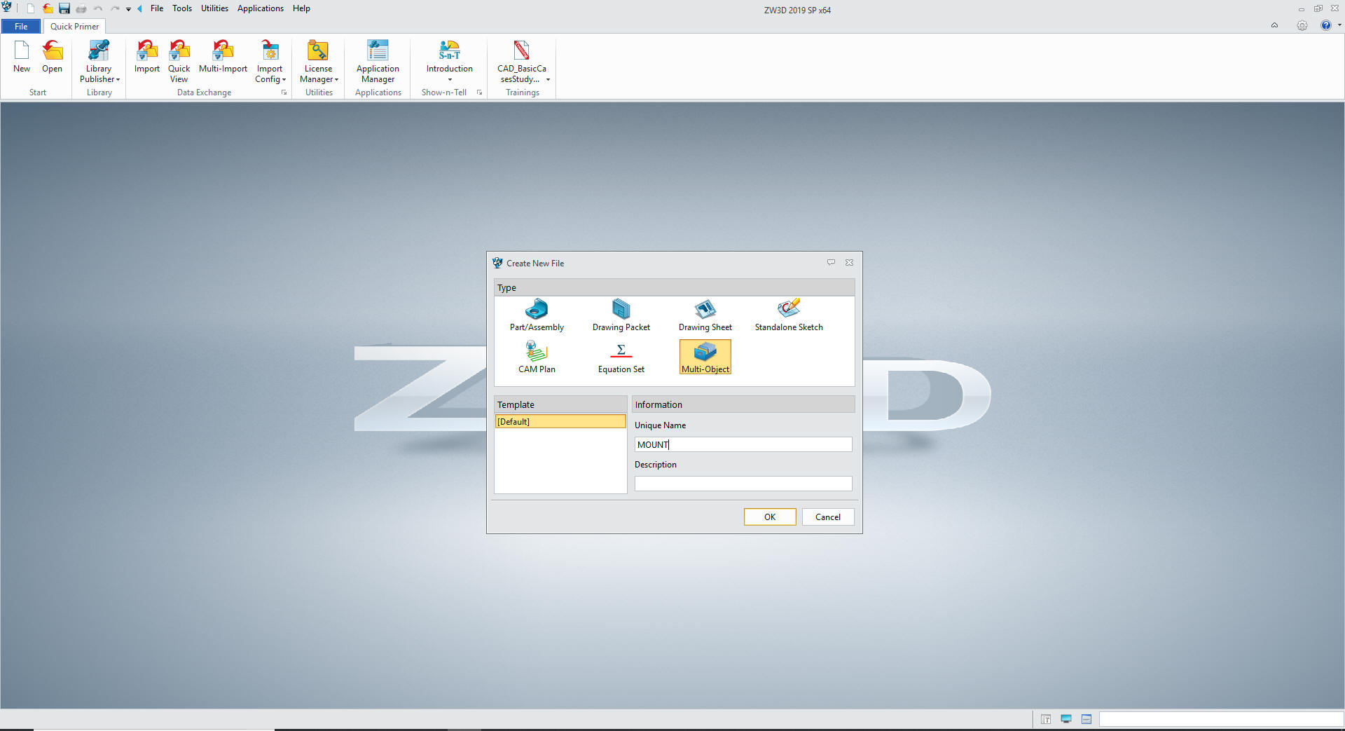
Task: Start Multi-Import from the ribbon
Action: pos(223,56)
